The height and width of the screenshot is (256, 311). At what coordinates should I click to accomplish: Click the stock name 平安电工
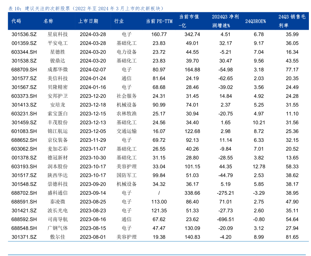[57, 43]
